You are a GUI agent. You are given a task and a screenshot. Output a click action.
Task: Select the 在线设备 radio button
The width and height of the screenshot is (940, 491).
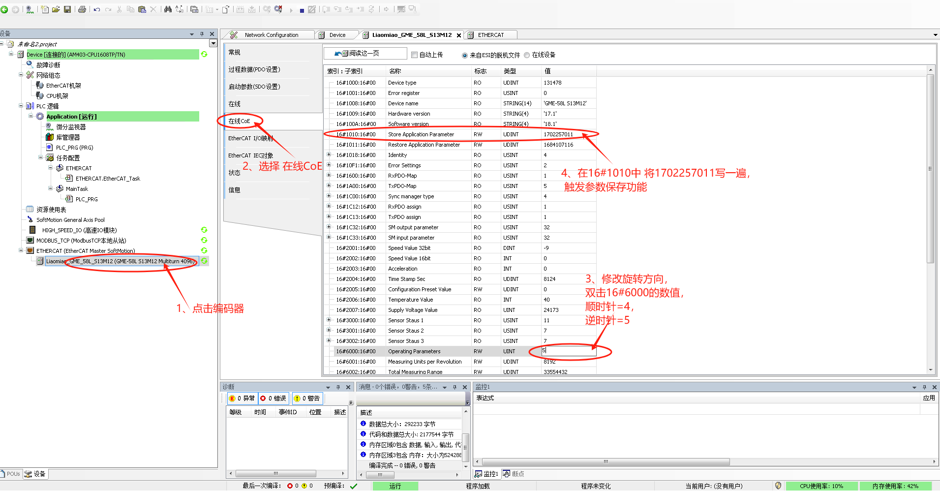tap(527, 55)
